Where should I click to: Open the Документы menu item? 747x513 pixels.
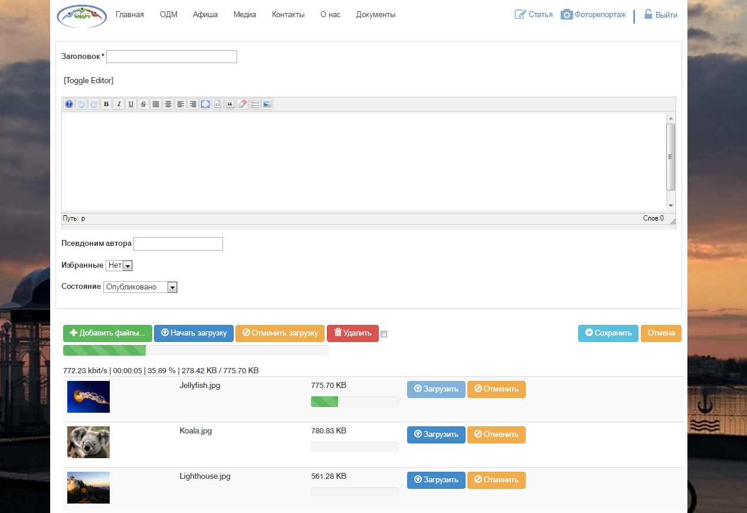[x=376, y=15]
